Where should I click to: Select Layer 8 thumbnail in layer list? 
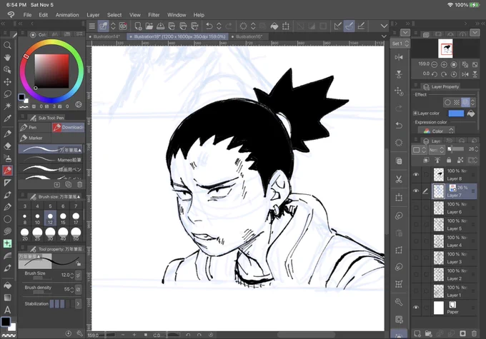coord(439,175)
